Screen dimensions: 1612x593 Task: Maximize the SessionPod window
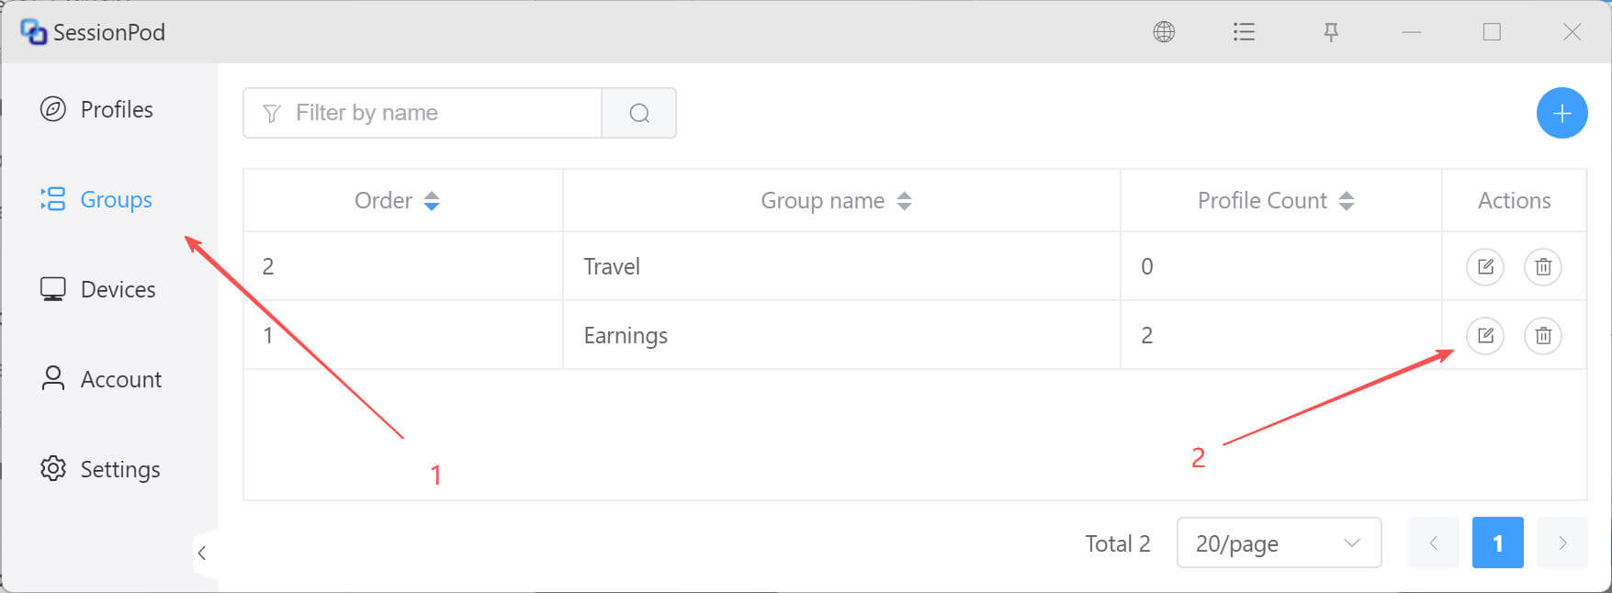coord(1492,32)
